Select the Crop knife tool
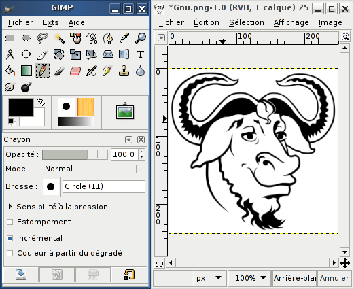This screenshot has height=289, width=354. click(x=43, y=54)
